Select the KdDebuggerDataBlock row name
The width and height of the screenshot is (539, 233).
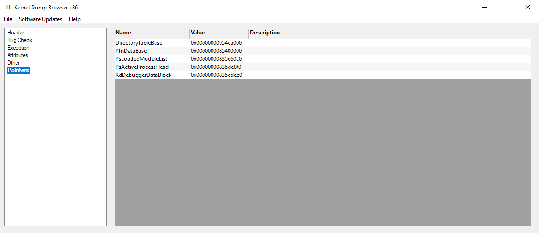point(143,75)
